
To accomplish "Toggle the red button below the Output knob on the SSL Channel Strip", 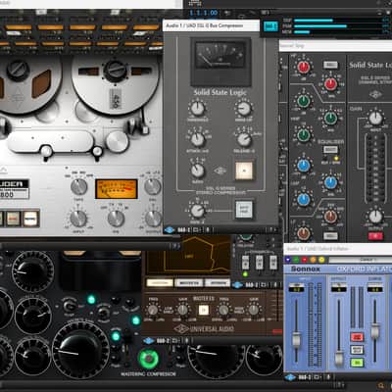I will (375, 236).
